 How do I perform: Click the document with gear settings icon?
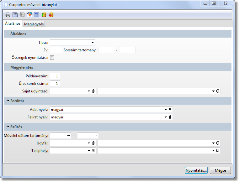pyautogui.click(x=15, y=15)
